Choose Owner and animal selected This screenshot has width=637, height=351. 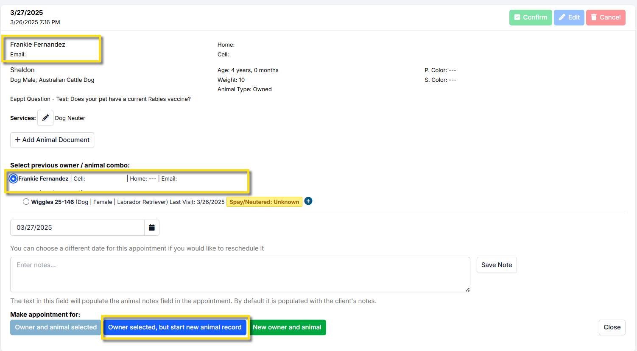(56, 327)
